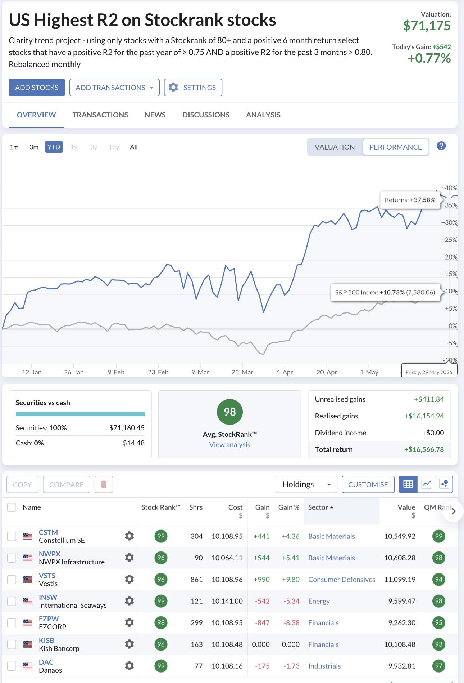Open the Discussions tab
464x683 pixels.
pos(206,115)
